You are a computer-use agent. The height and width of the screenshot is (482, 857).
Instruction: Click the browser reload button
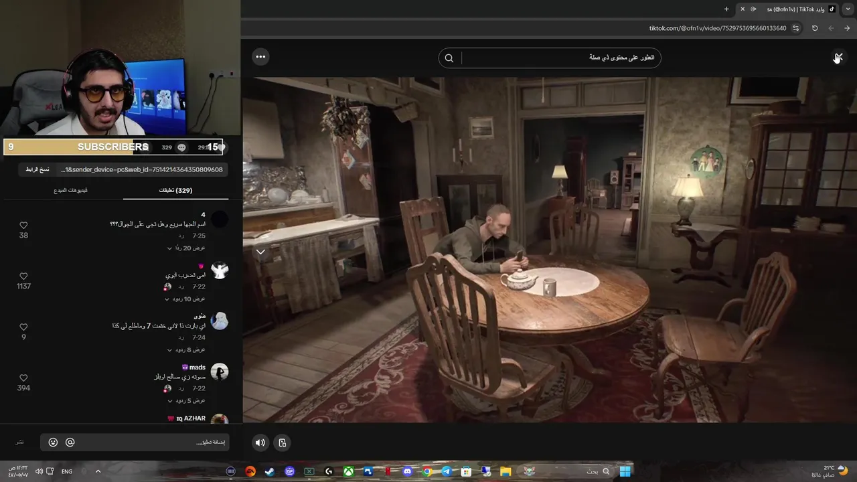[x=815, y=28]
